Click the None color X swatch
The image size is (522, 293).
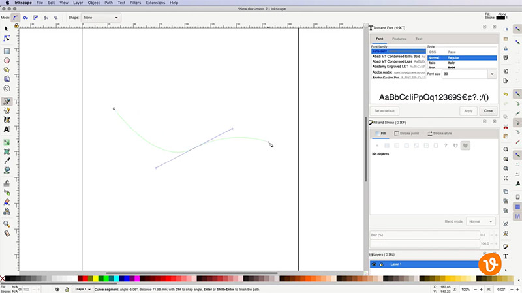pos(3,279)
